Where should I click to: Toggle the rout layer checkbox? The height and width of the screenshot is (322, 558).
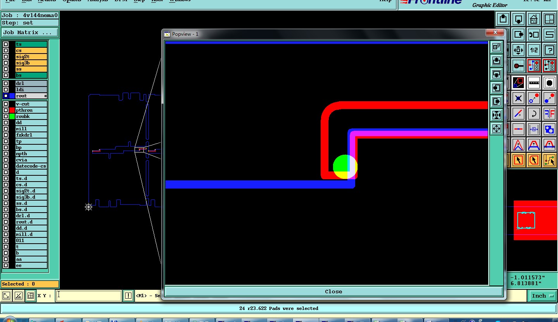(6, 96)
